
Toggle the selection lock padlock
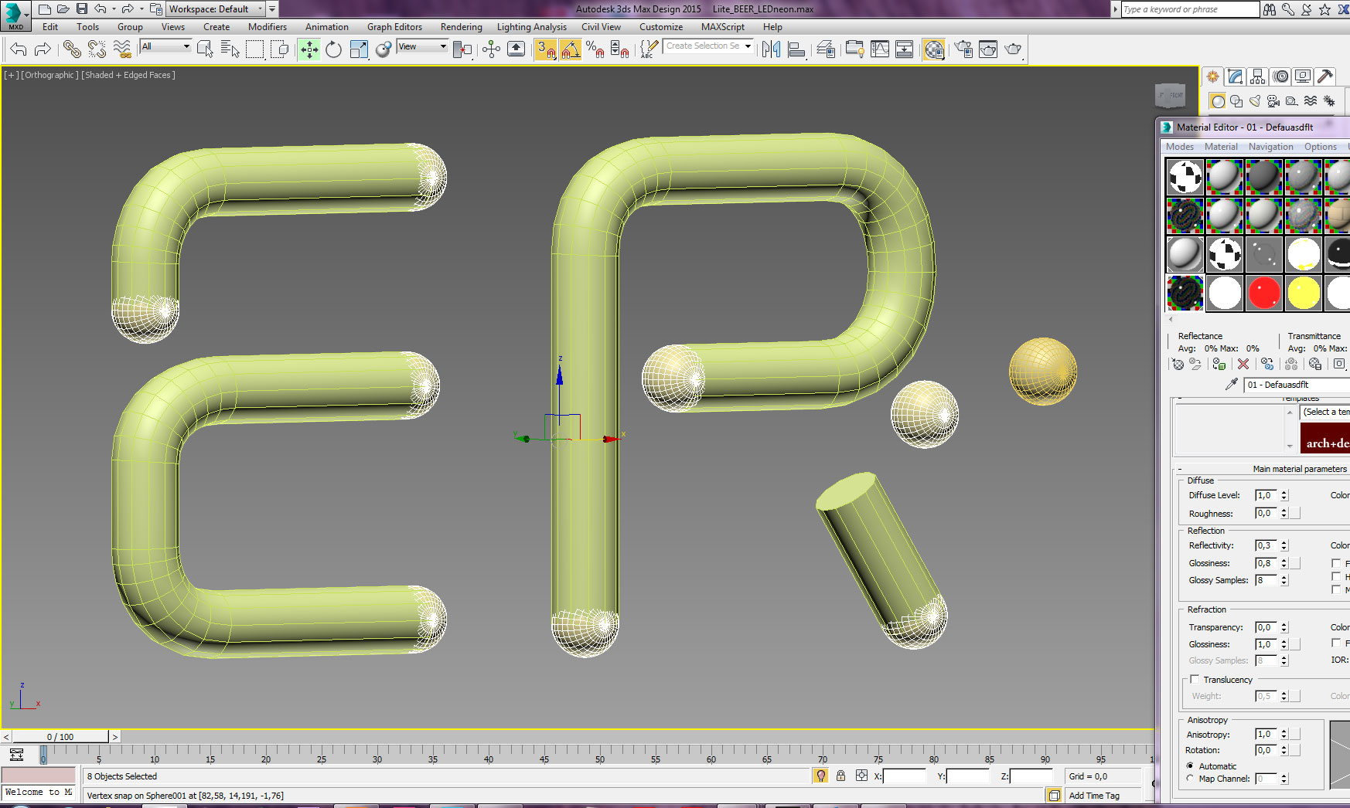coord(840,776)
